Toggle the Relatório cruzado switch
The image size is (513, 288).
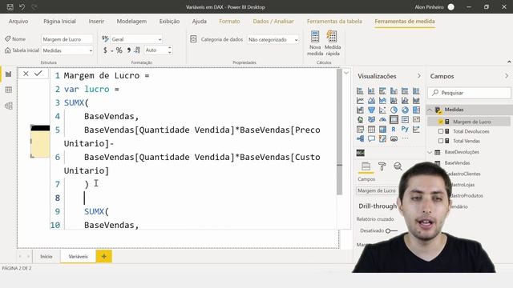click(x=391, y=231)
